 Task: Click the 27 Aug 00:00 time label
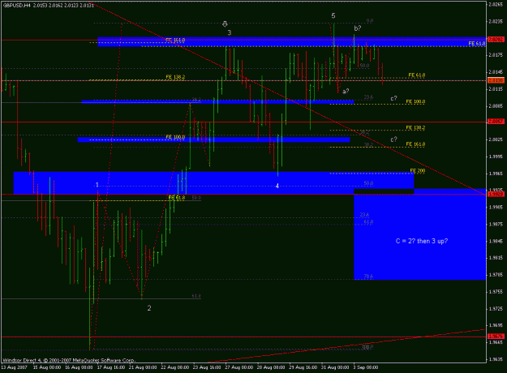239,367
